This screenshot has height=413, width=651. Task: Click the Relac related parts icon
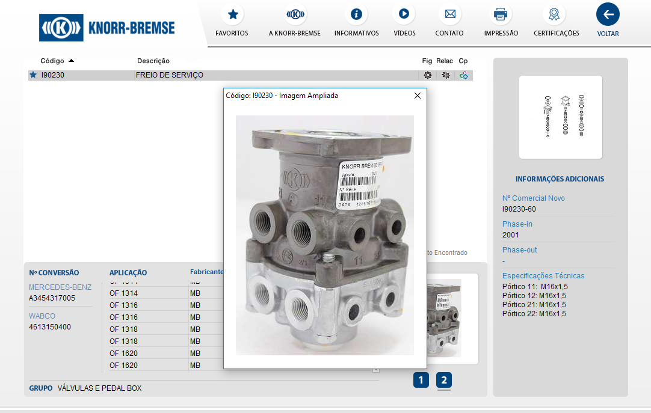tap(445, 75)
